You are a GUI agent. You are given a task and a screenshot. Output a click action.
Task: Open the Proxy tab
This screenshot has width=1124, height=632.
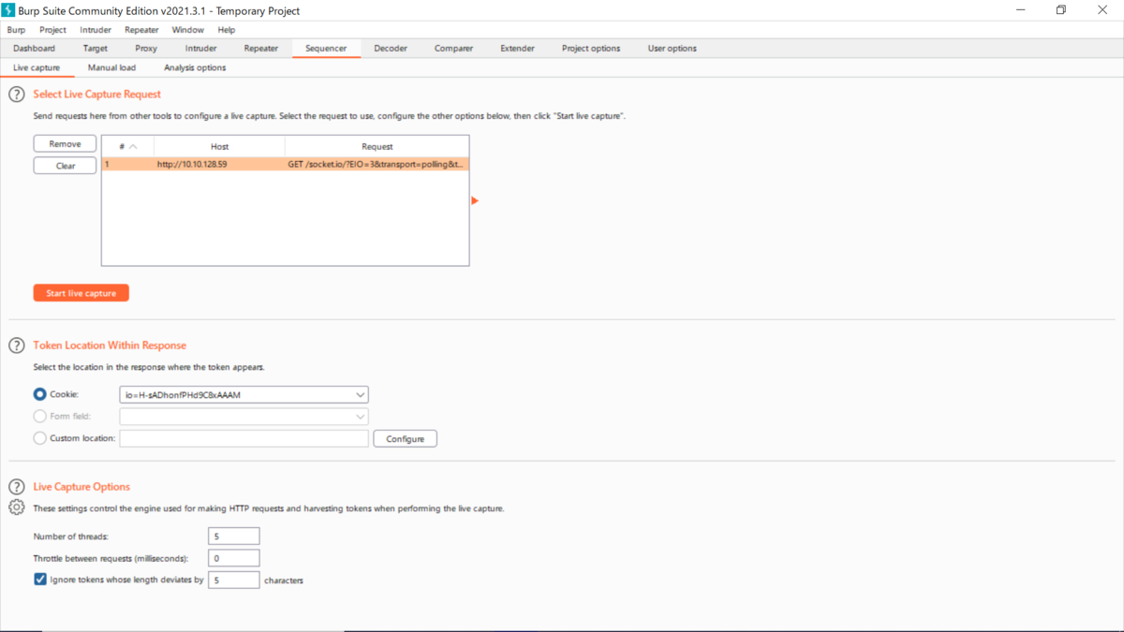pyautogui.click(x=146, y=49)
